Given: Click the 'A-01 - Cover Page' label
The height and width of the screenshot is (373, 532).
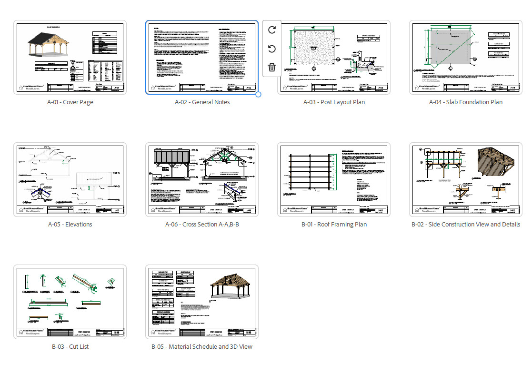Looking at the screenshot, I should pos(70,102).
